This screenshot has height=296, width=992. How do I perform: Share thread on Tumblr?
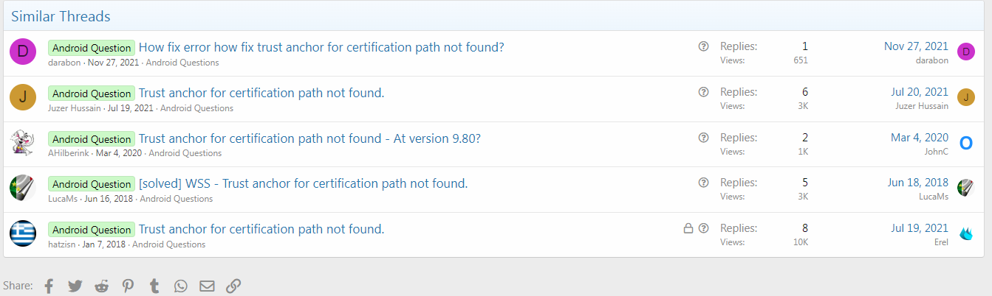point(154,286)
